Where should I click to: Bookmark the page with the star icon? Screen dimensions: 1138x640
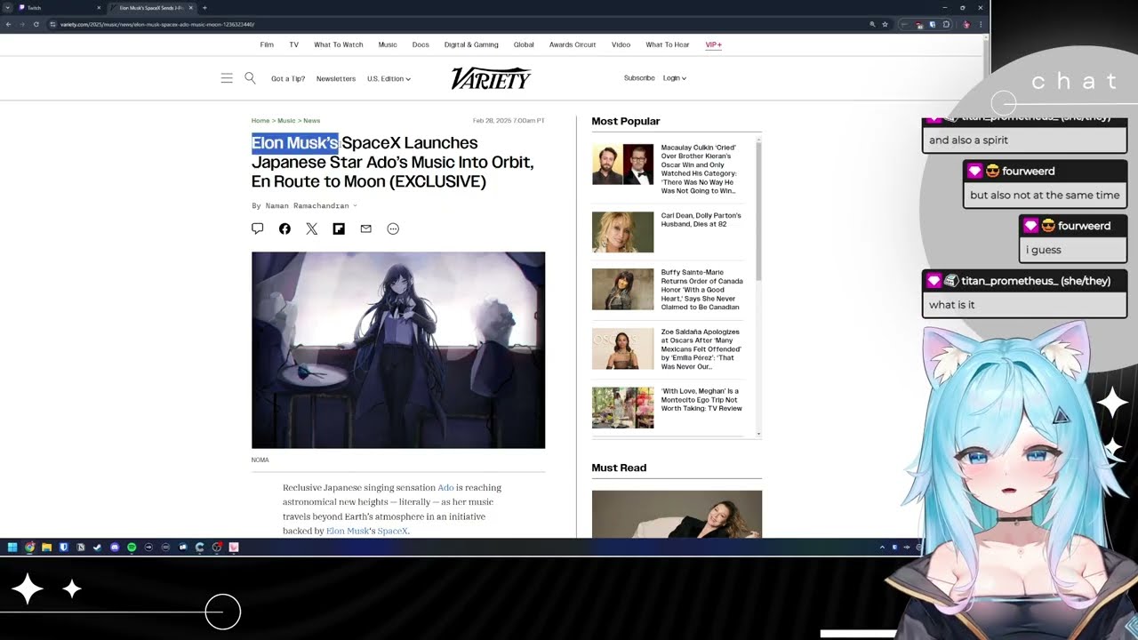click(x=885, y=24)
